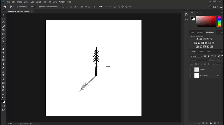
Task: Open the Auto-Select Layer dropdown
Action: click(33, 7)
